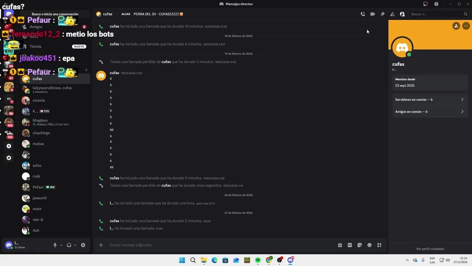Open direct message with matiaz

(55, 144)
